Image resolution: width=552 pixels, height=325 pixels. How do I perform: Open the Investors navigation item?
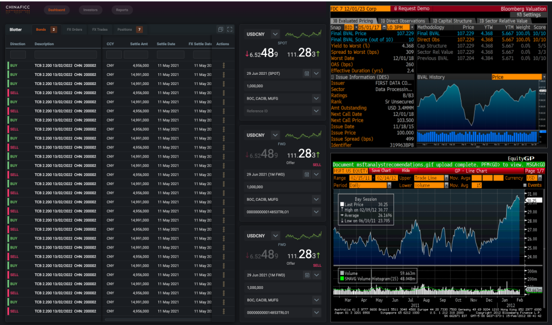(x=91, y=10)
